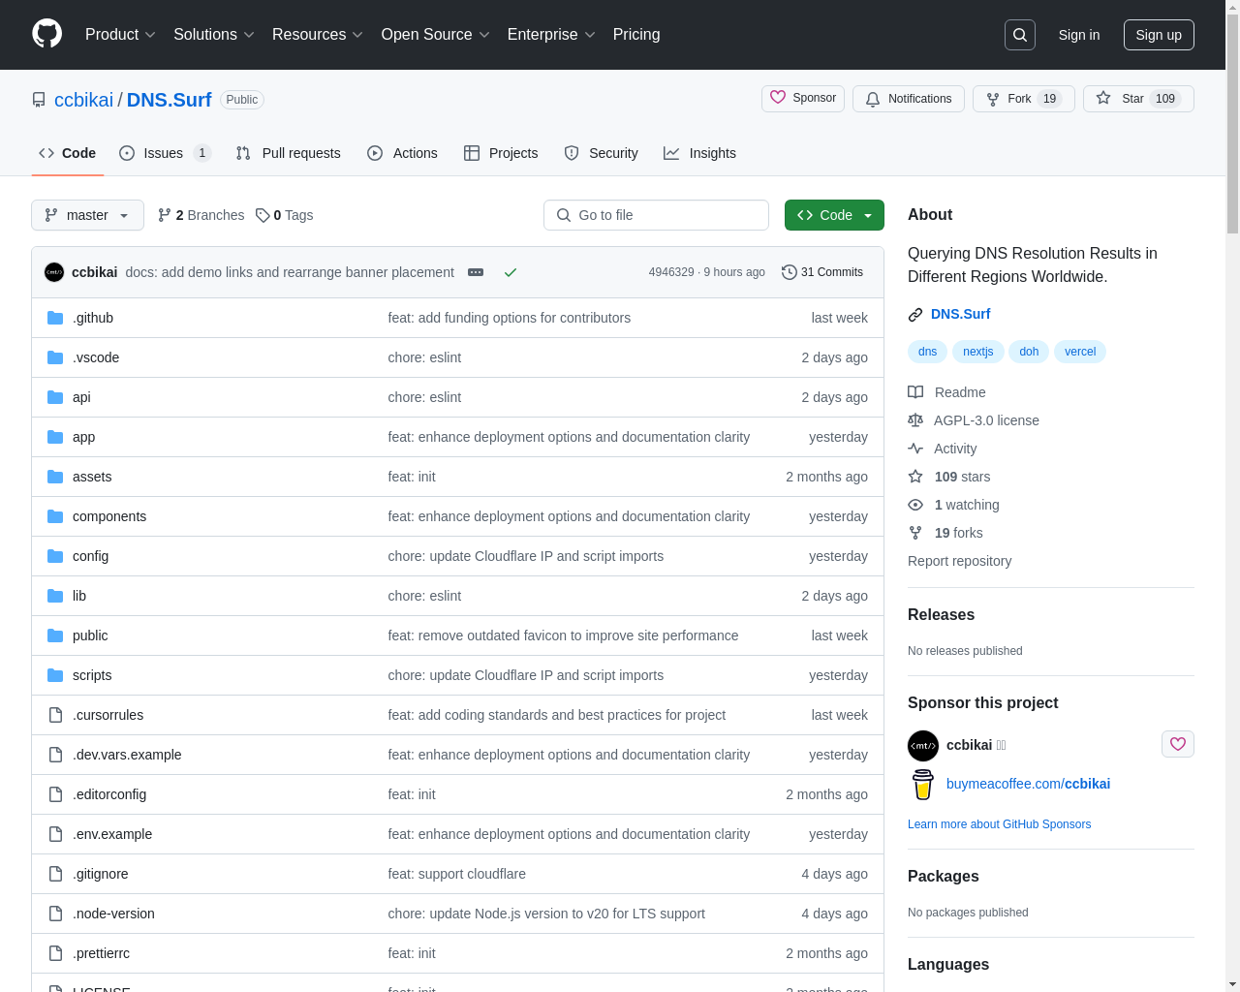The width and height of the screenshot is (1240, 992).
Task: Click the star icon beside 109 stars
Action: click(x=915, y=477)
